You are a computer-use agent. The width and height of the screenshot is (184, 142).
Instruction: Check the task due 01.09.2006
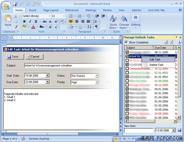coord(127,81)
